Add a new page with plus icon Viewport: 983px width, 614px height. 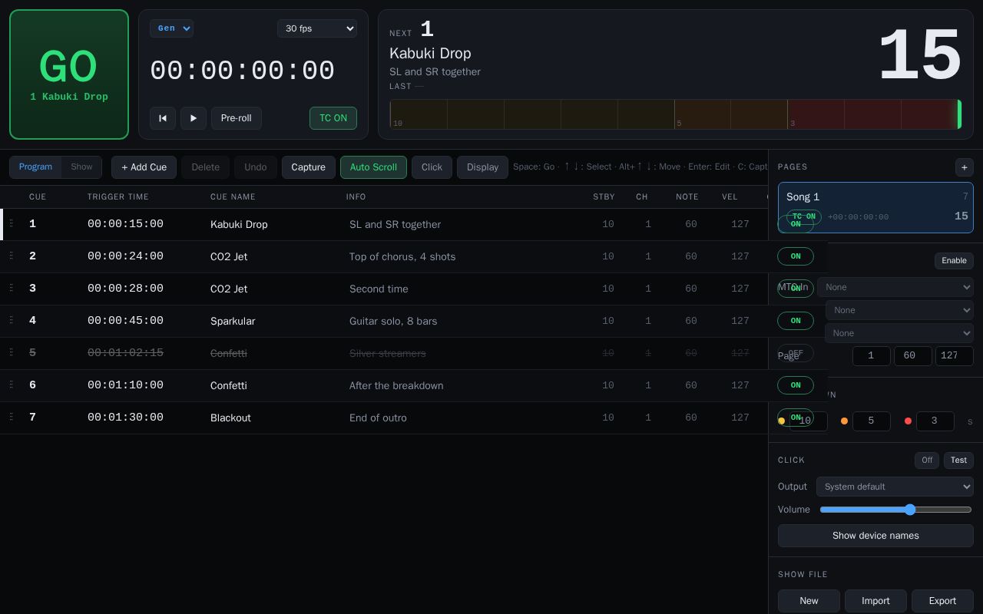[965, 167]
